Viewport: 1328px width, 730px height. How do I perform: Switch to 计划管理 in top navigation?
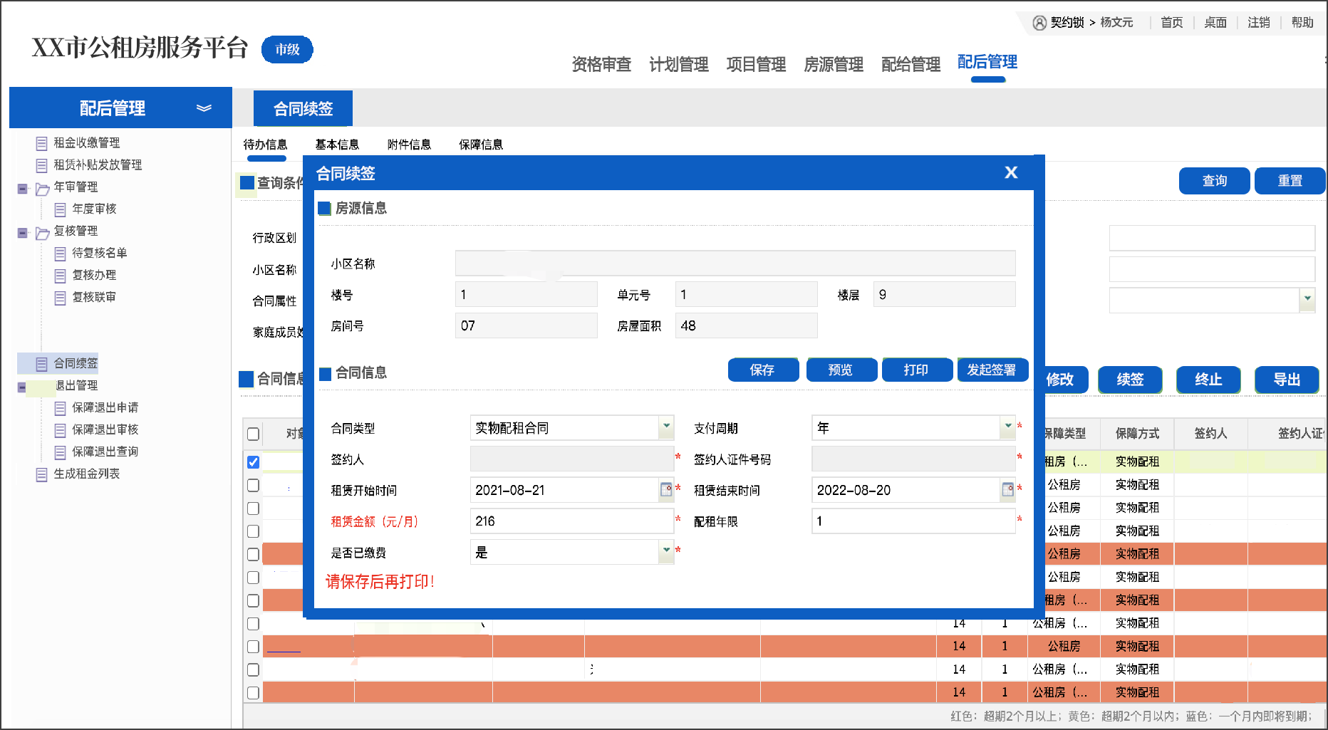point(679,65)
